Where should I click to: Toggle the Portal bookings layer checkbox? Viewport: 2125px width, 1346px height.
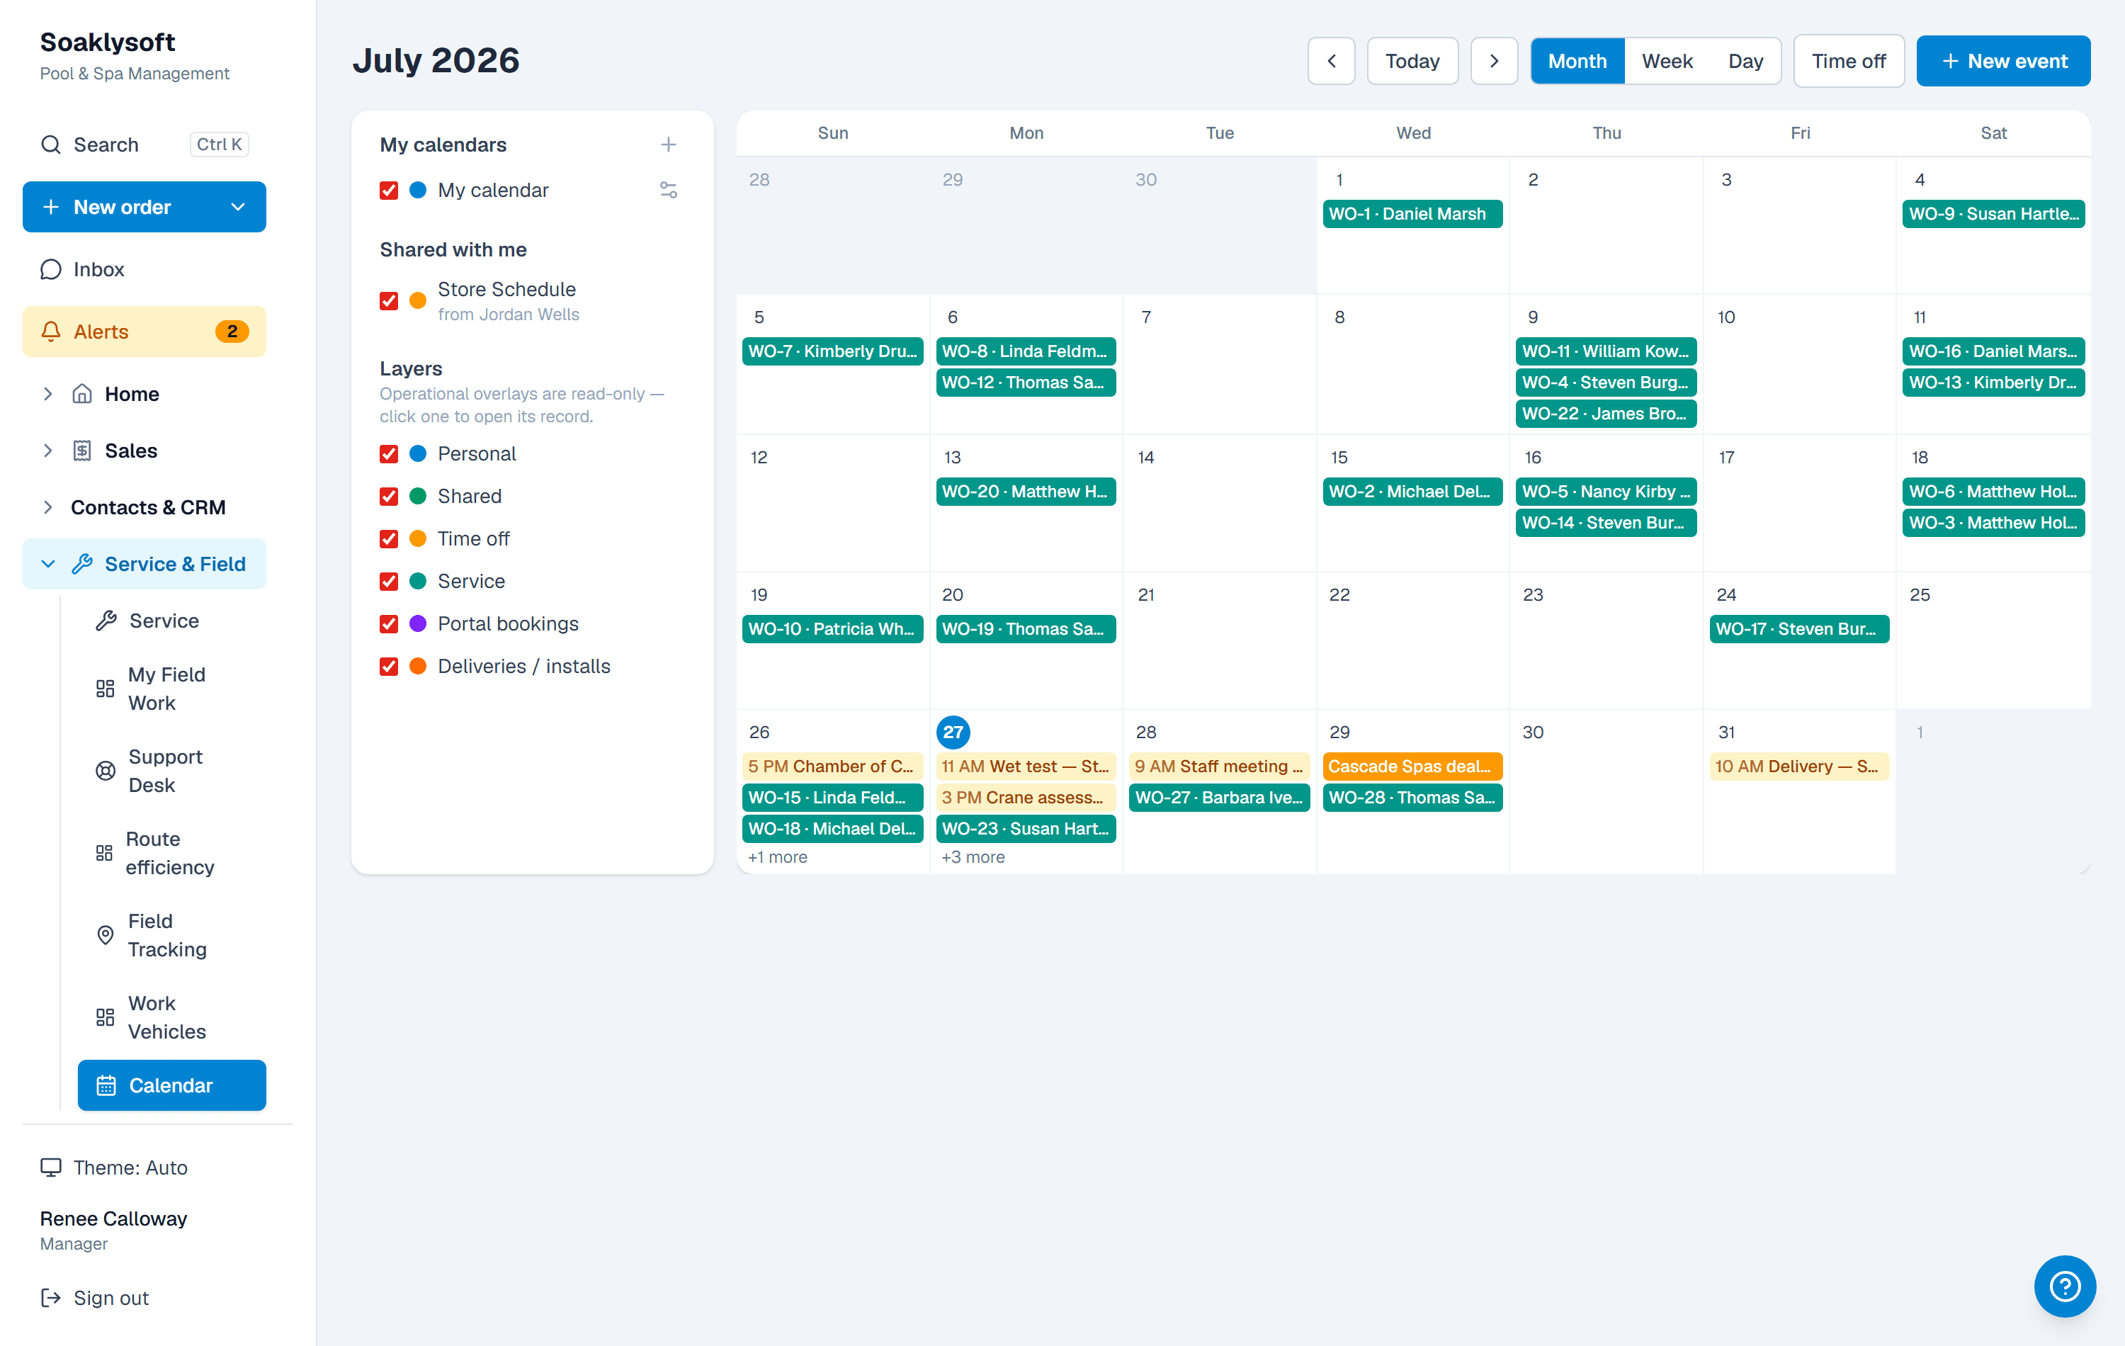[388, 624]
